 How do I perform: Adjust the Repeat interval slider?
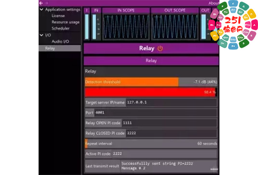coord(151,144)
